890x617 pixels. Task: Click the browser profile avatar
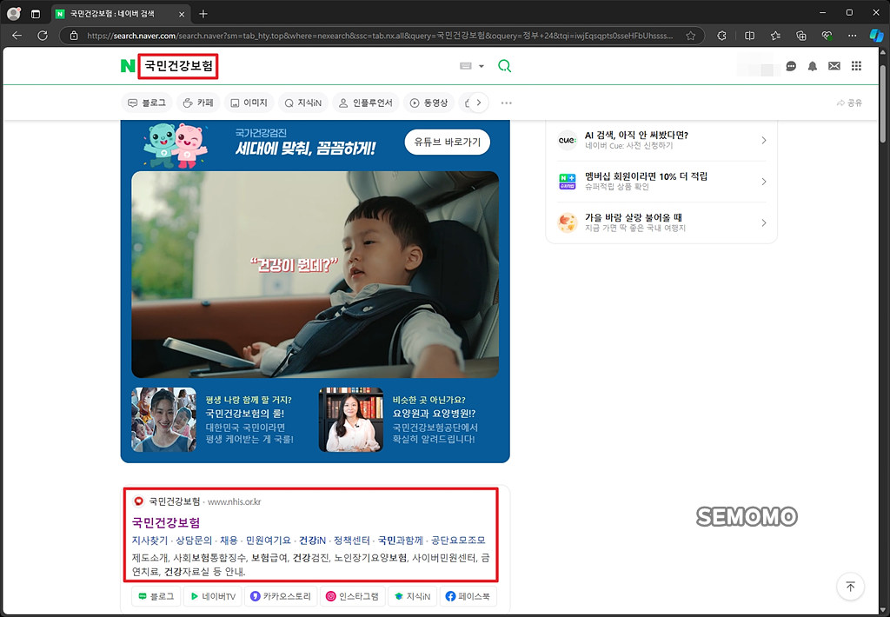14,14
